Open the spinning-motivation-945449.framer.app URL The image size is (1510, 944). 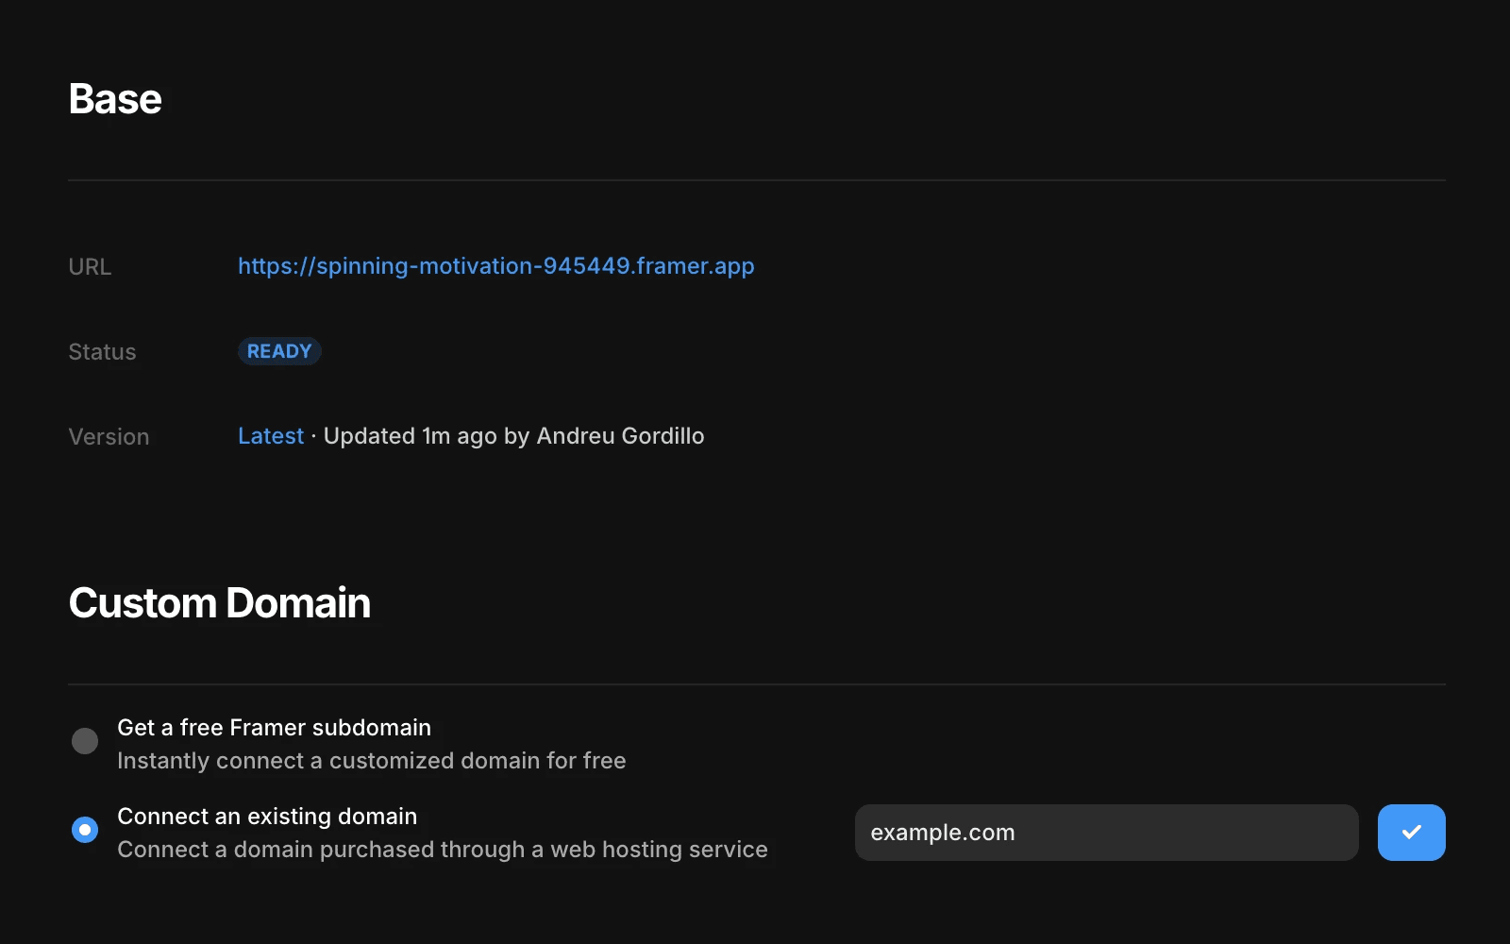[x=495, y=266]
